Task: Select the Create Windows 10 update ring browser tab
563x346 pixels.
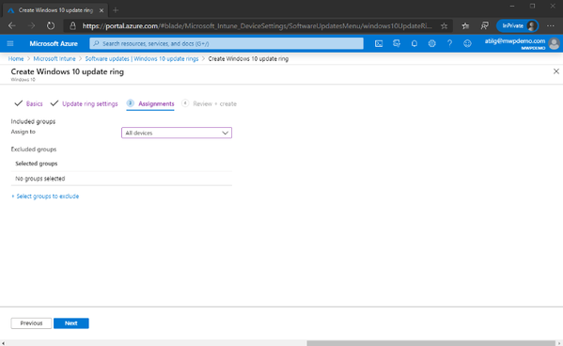Action: coord(55,10)
